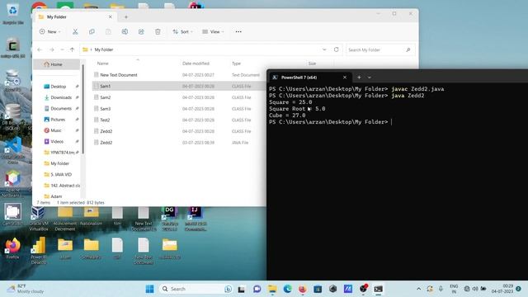Open the clock and date panel
Screen dimensions: 528x297
(502, 289)
